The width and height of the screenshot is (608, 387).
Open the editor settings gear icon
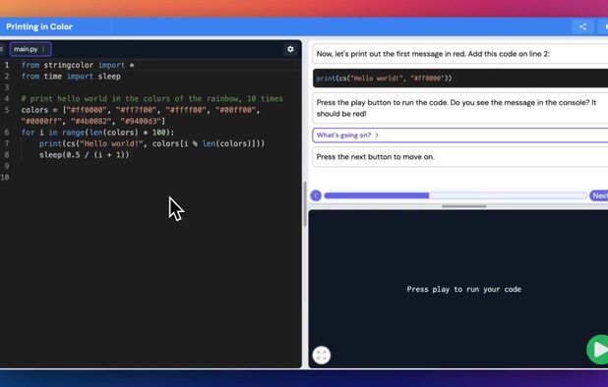point(290,49)
